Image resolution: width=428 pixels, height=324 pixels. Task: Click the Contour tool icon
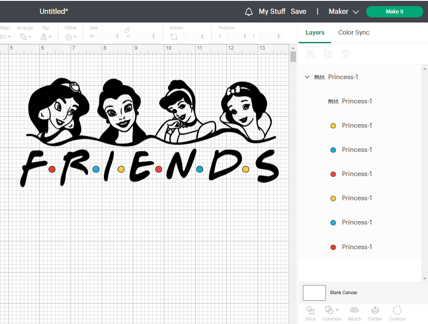click(397, 311)
